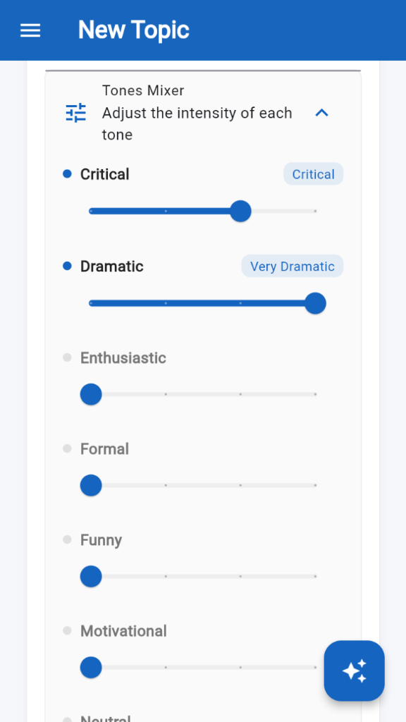The height and width of the screenshot is (722, 406).
Task: Enable the Motivational tone indicator dot
Action: coord(67,630)
